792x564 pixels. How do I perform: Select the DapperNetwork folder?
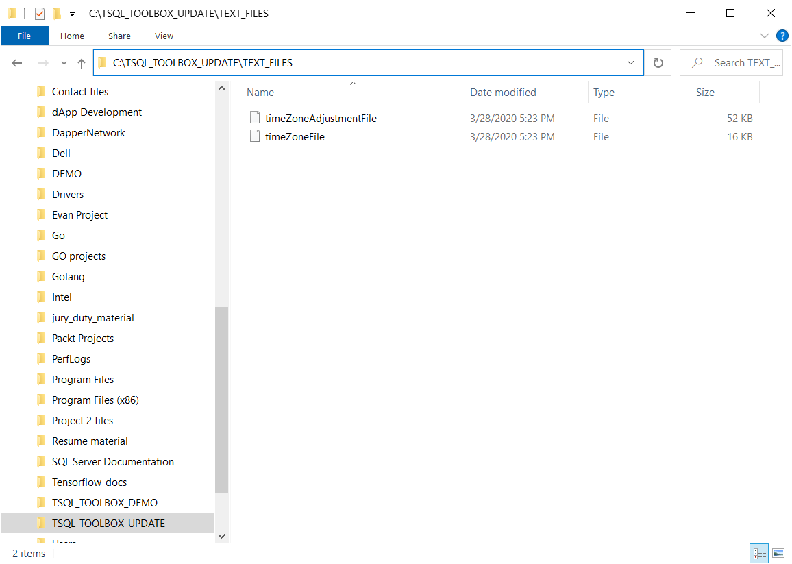tap(88, 133)
